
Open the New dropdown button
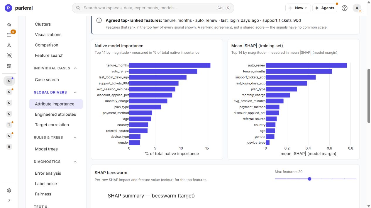[298, 8]
